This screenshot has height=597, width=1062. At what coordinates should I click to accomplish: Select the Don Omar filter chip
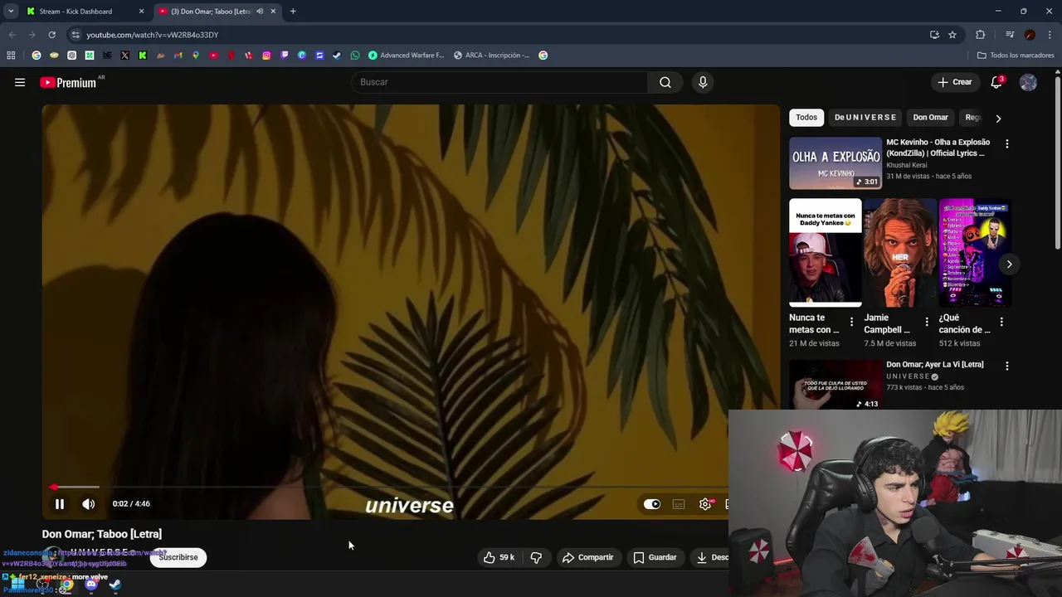pyautogui.click(x=930, y=118)
